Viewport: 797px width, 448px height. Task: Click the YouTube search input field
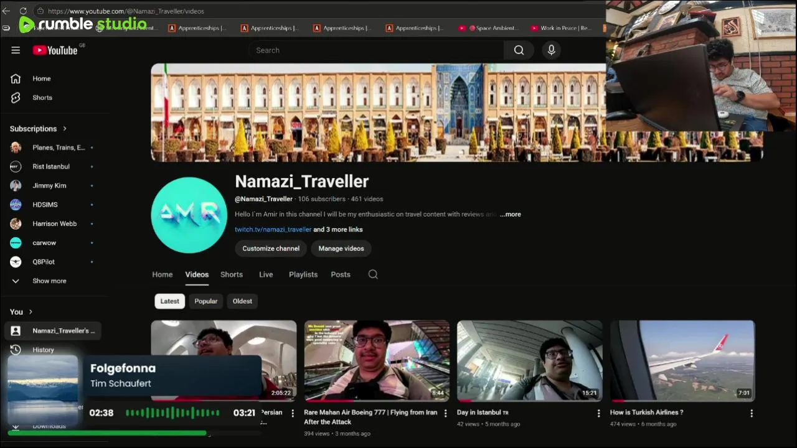[376, 50]
